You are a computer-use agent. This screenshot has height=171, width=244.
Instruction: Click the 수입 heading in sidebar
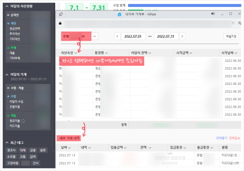(x=13, y=96)
